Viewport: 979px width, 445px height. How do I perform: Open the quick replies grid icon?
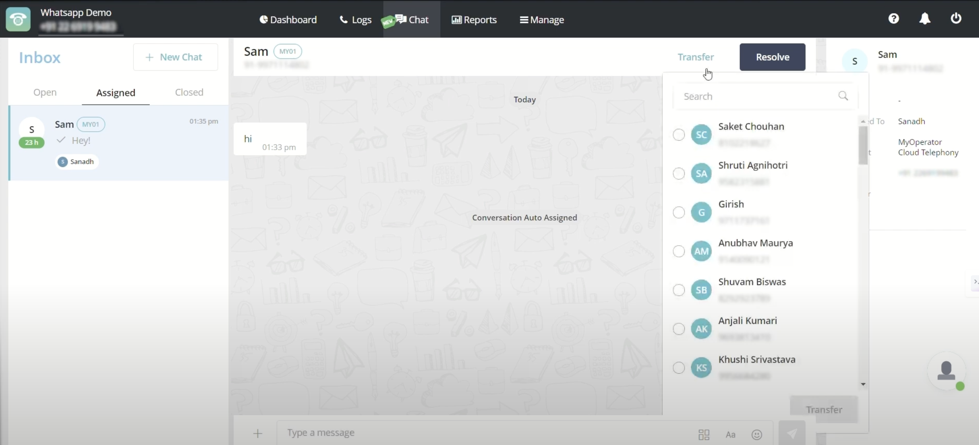(704, 435)
